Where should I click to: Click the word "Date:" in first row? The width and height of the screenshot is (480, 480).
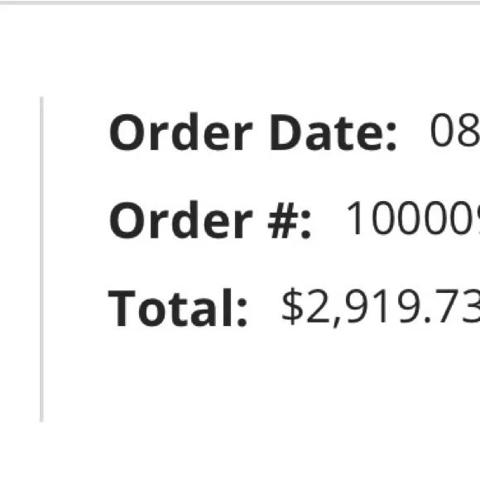point(334,132)
